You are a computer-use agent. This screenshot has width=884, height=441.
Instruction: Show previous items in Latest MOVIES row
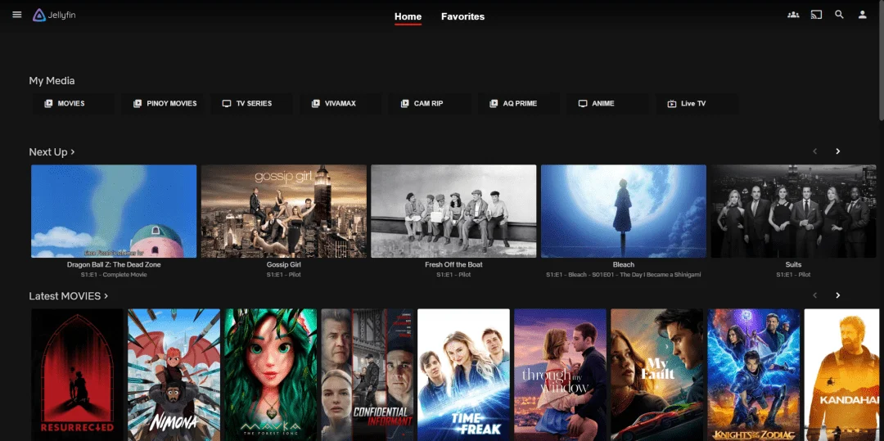(x=814, y=295)
